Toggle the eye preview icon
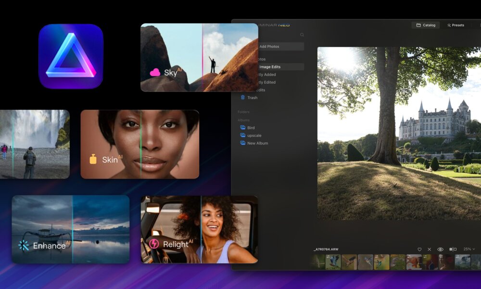The width and height of the screenshot is (481, 289). (440, 250)
